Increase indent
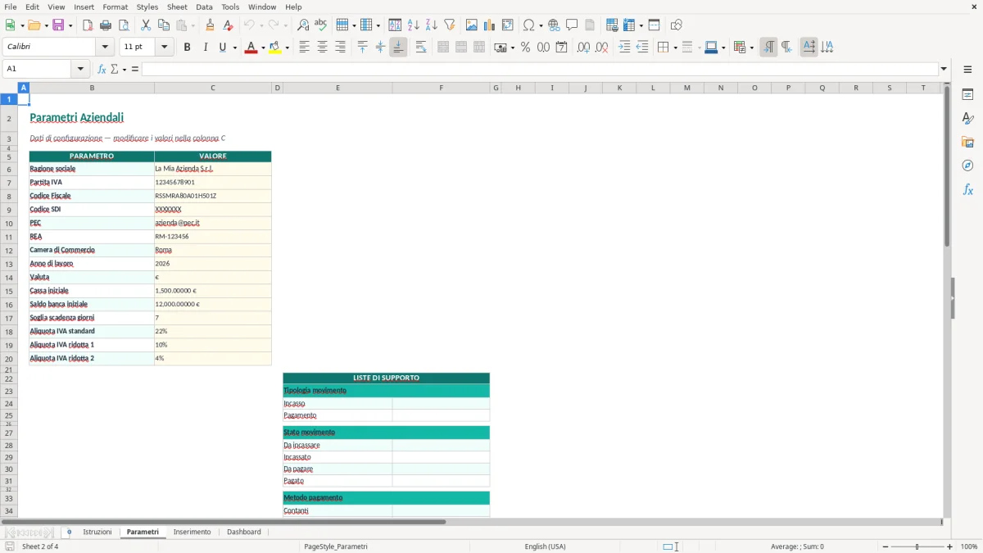Viewport: 983px width, 553px height. click(624, 48)
